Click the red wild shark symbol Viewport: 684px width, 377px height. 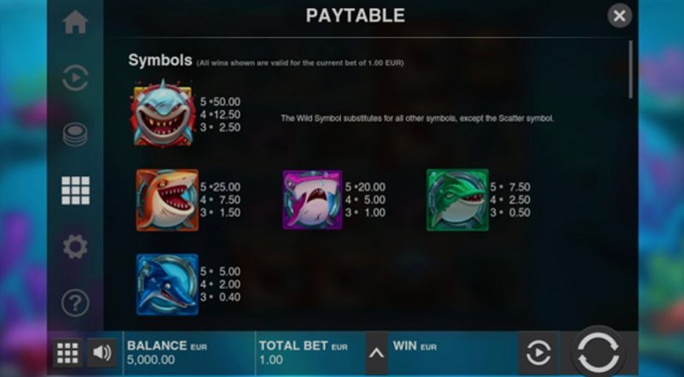[163, 113]
